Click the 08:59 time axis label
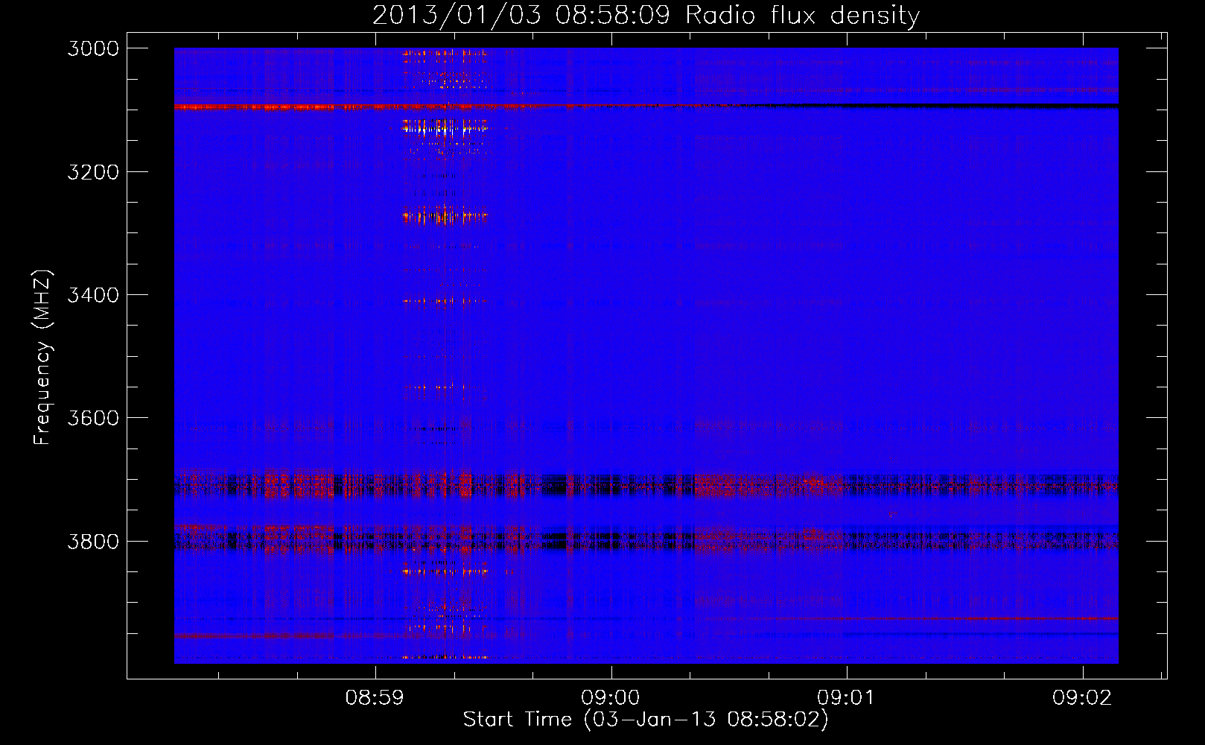The width and height of the screenshot is (1205, 745). pos(375,697)
